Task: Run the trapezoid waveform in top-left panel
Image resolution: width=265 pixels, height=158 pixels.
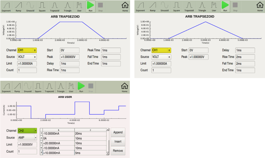Action: click(x=91, y=7)
